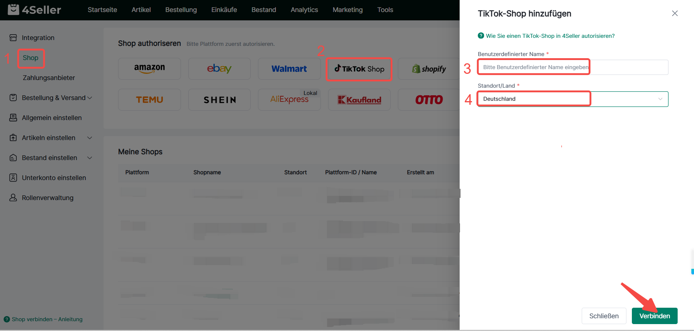
Task: Select the TikTok Shop platform tile
Action: [359, 69]
